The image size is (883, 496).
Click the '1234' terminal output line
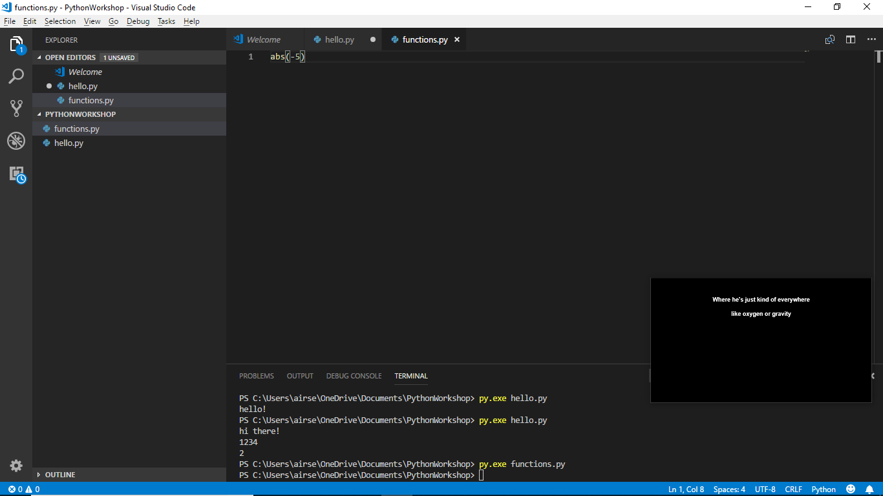click(248, 442)
